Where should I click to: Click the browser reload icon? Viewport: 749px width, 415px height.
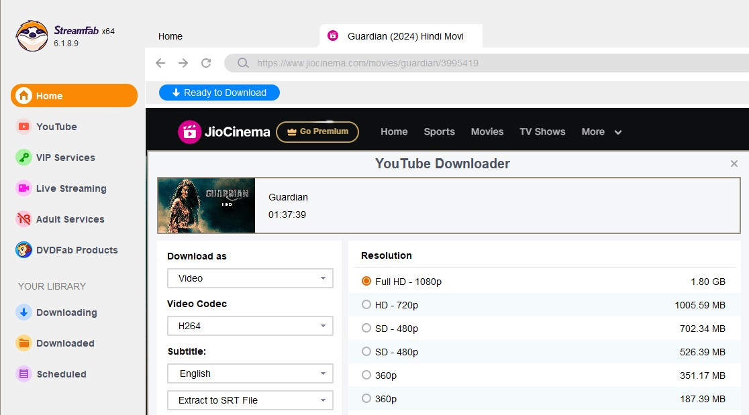pos(206,63)
